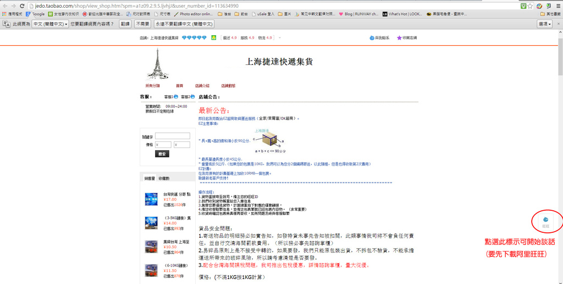Open the 其他書籤 folder
The height and width of the screenshot is (284, 563).
[550, 14]
